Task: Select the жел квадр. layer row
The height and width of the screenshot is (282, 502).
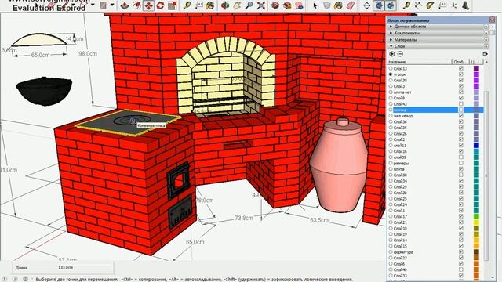Action: (435, 116)
